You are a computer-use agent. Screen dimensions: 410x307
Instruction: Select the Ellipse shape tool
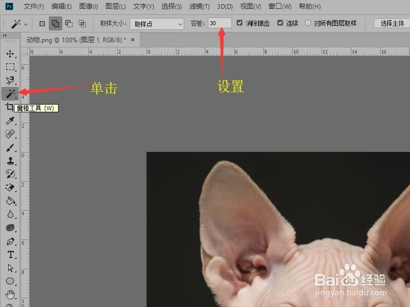pyautogui.click(x=10, y=281)
